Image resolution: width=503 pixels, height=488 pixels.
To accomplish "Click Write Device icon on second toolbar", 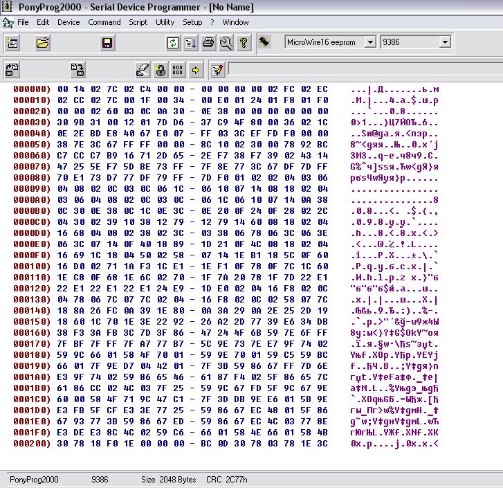I will point(77,70).
